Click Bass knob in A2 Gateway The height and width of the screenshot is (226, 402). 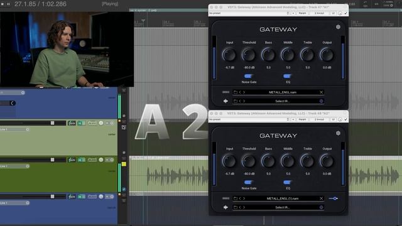268,161
